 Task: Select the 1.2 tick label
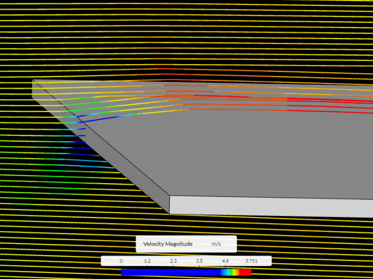(x=147, y=261)
